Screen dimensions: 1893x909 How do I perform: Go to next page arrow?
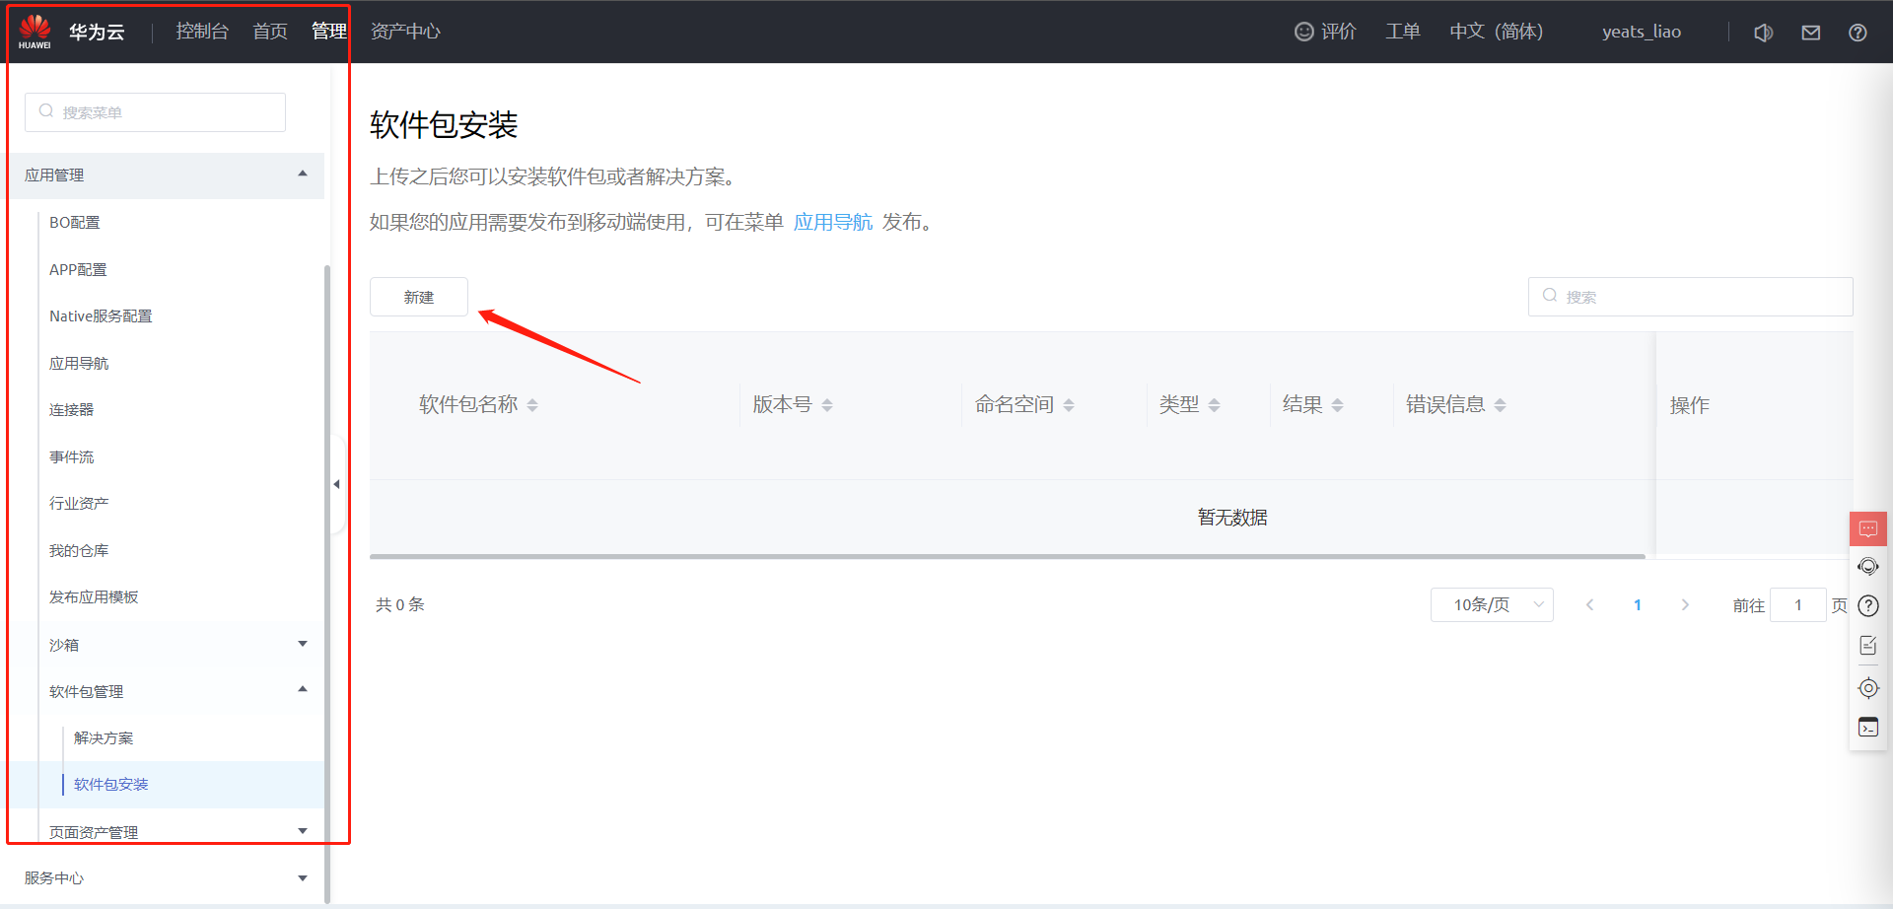(x=1685, y=605)
